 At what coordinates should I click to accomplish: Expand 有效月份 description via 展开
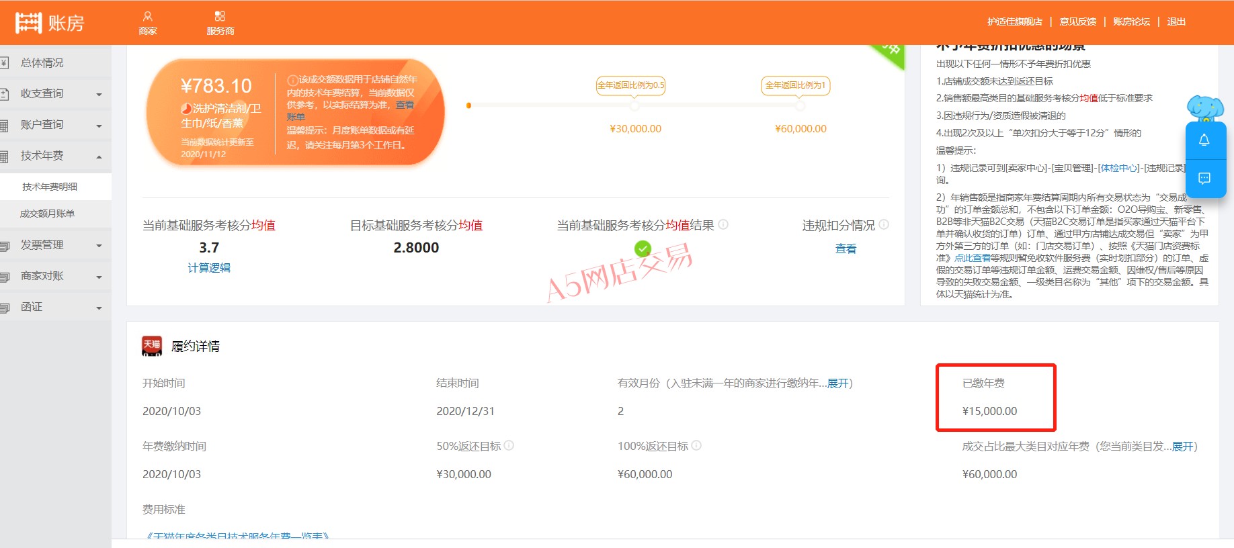point(837,383)
